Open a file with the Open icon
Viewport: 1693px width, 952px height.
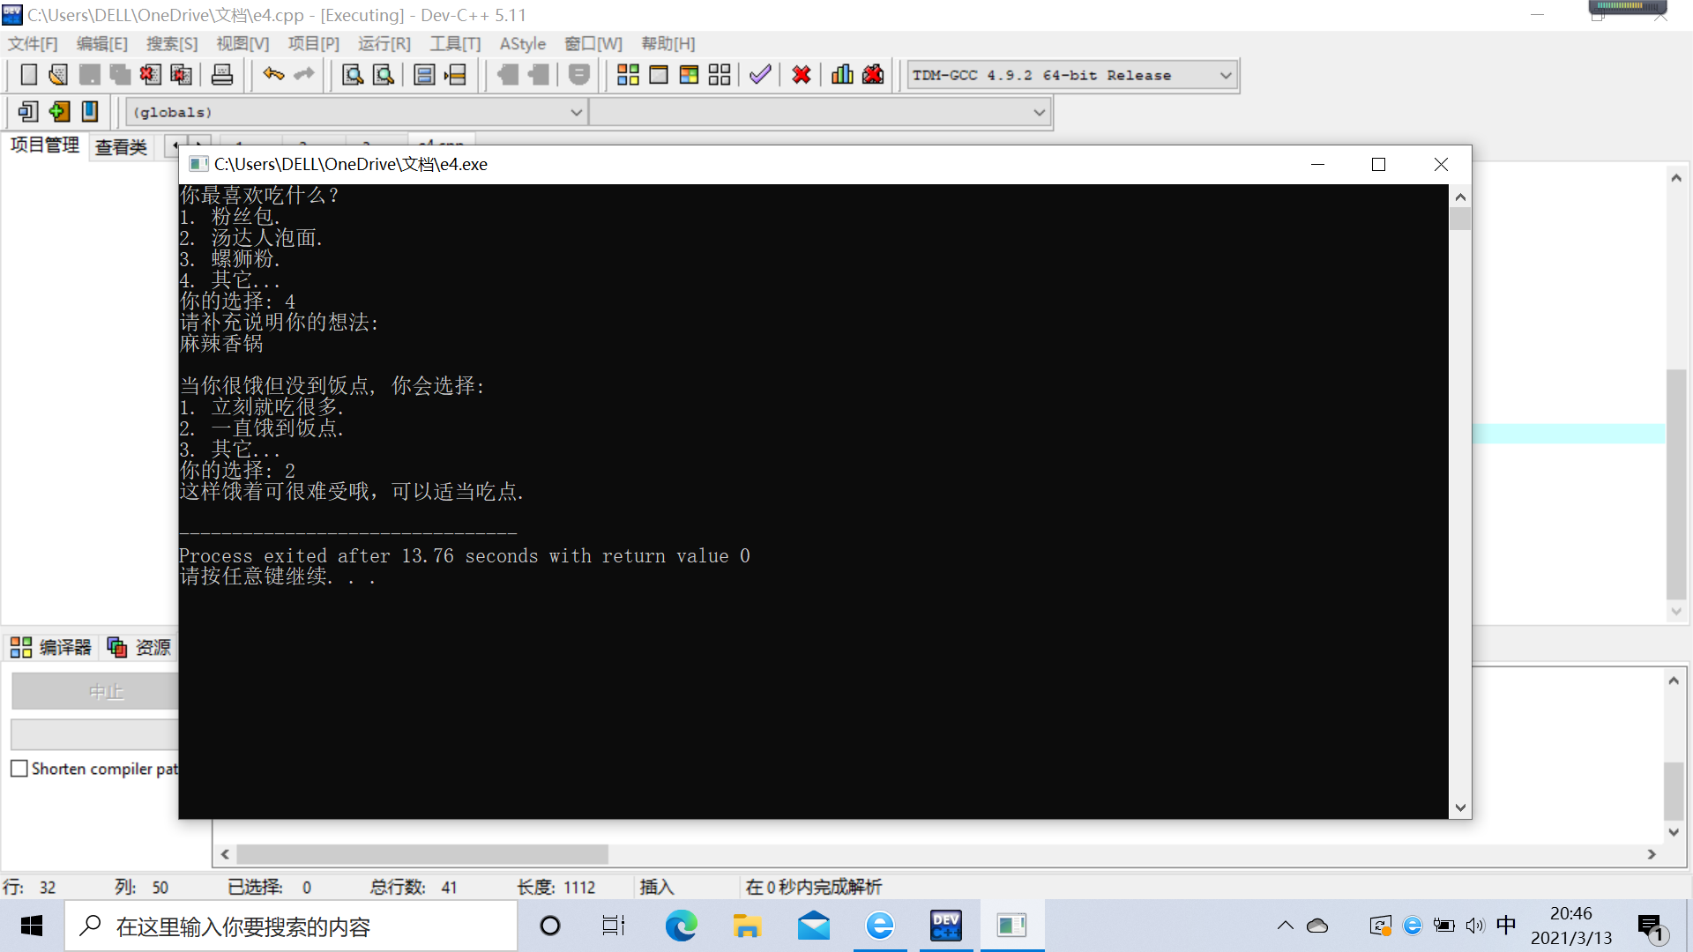[58, 75]
